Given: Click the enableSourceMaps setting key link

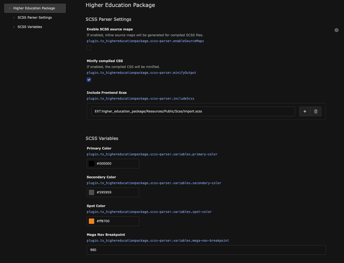Looking at the screenshot, I should [x=145, y=41].
